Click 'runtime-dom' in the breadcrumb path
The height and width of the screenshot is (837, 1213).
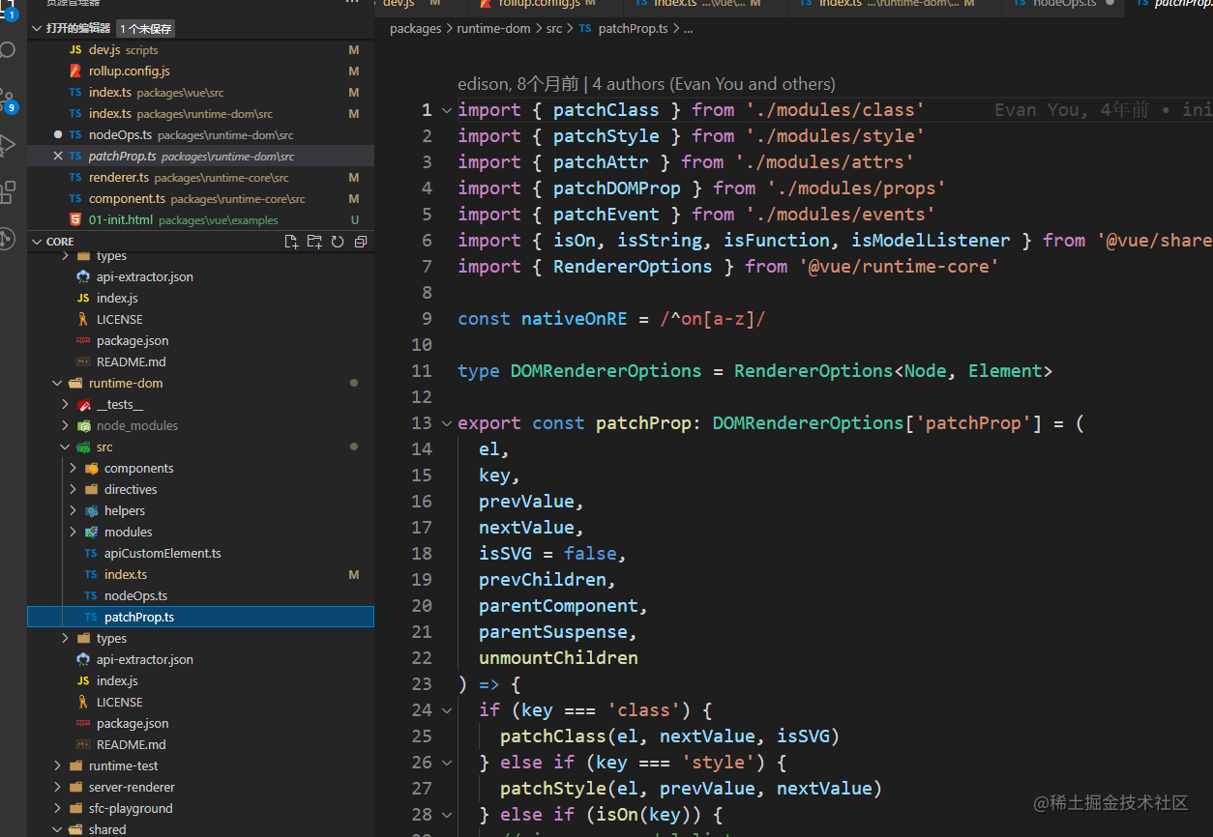[493, 29]
